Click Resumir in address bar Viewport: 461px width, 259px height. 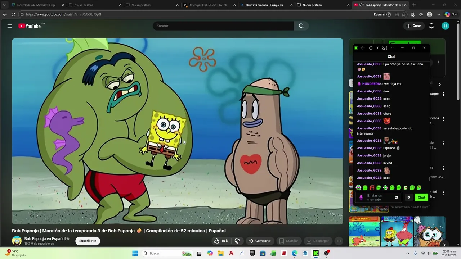tap(382, 14)
